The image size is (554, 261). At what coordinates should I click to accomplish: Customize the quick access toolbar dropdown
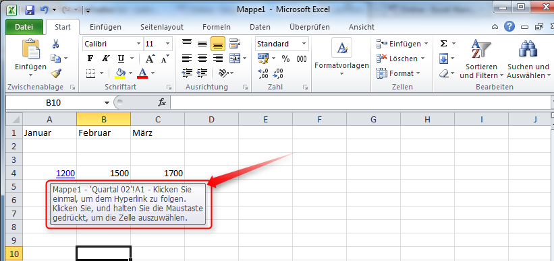[x=88, y=11]
